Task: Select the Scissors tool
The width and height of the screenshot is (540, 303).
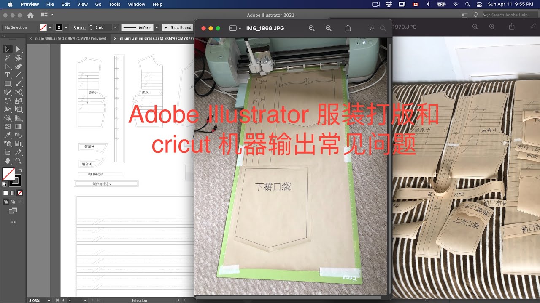Action: (19, 92)
